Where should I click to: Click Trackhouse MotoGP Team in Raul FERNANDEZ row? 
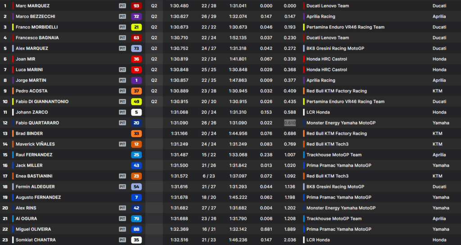tap(334, 155)
